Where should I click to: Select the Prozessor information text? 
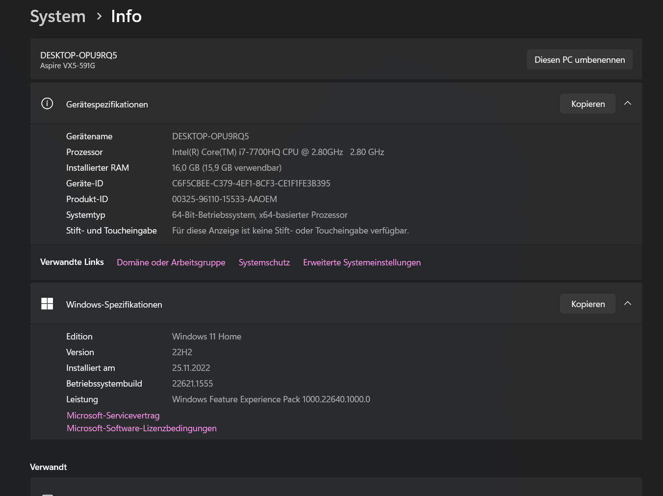pyautogui.click(x=278, y=152)
